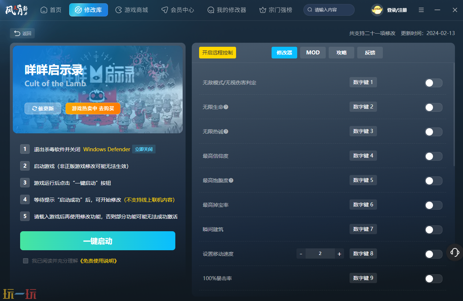This screenshot has height=301, width=463.
Task: Select the MOD tab
Action: [x=313, y=53]
